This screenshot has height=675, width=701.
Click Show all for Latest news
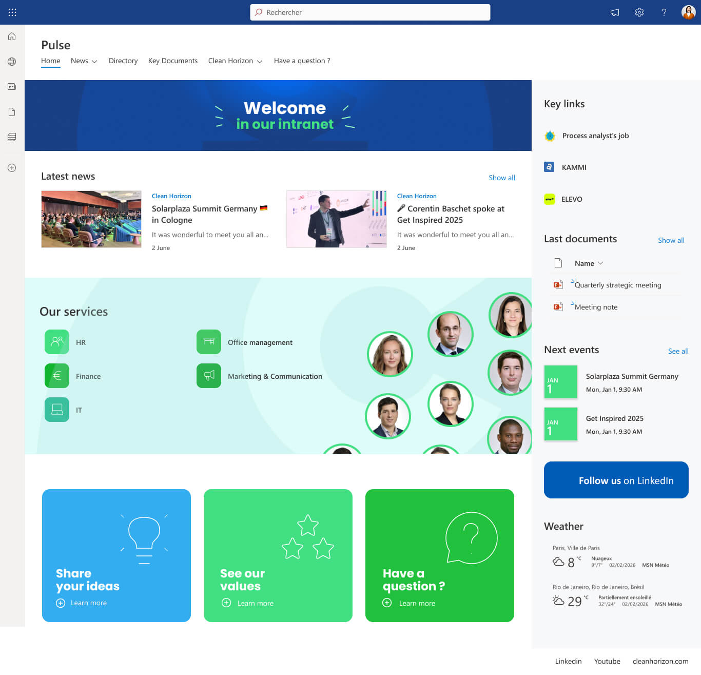(x=501, y=178)
